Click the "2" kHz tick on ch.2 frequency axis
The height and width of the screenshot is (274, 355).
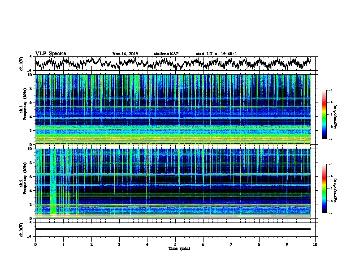click(x=31, y=205)
